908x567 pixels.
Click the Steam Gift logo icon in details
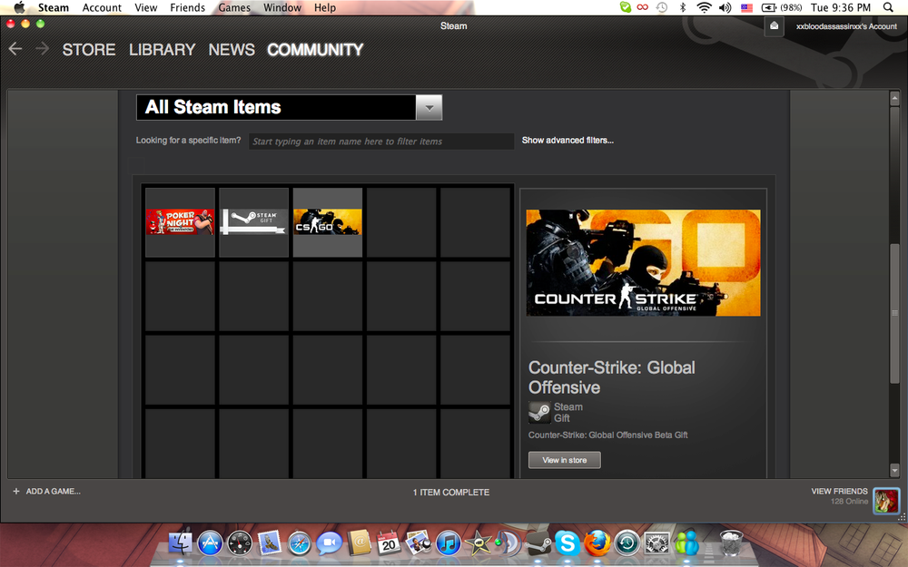(x=539, y=413)
